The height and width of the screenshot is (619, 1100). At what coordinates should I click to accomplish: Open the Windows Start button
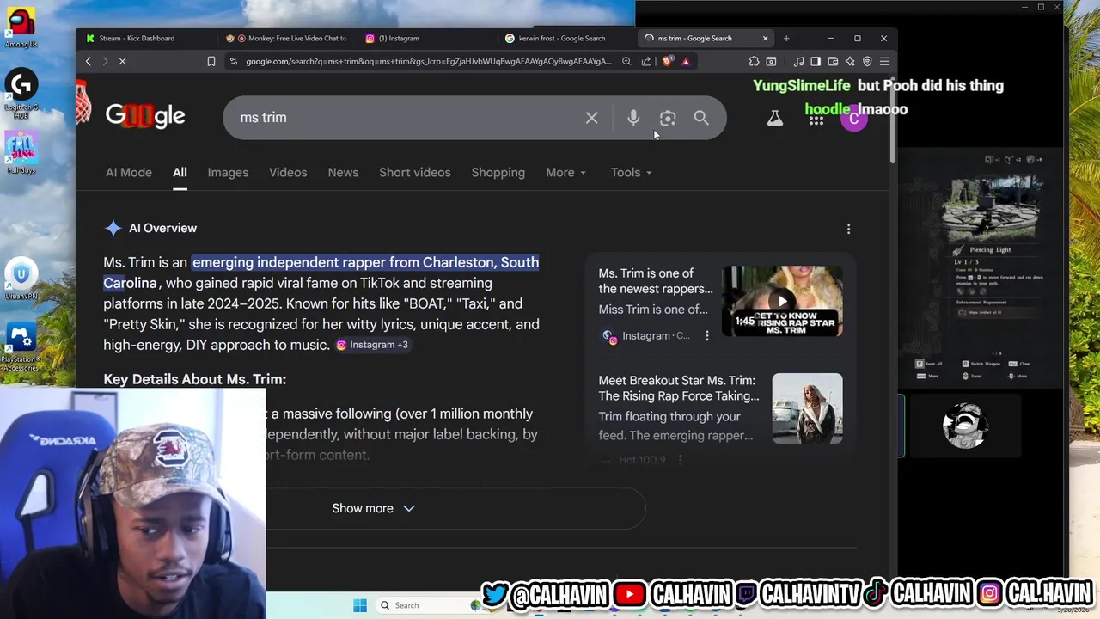[360, 605]
